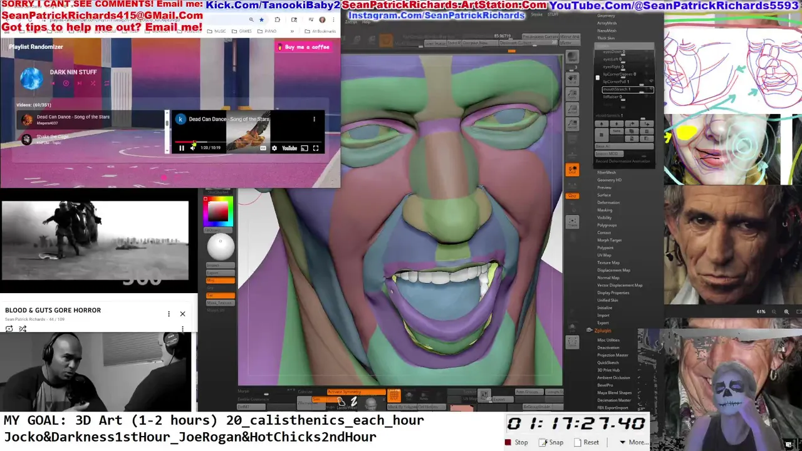Toggle shuffle in Playlist Randomizer

click(93, 83)
